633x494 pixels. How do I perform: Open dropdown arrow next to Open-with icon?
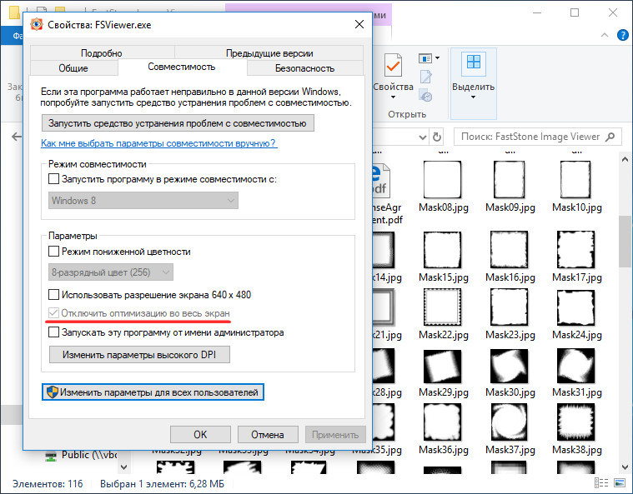pos(437,58)
